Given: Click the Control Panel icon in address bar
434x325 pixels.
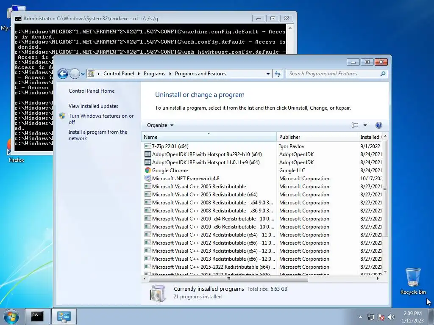Looking at the screenshot, I should [91, 74].
